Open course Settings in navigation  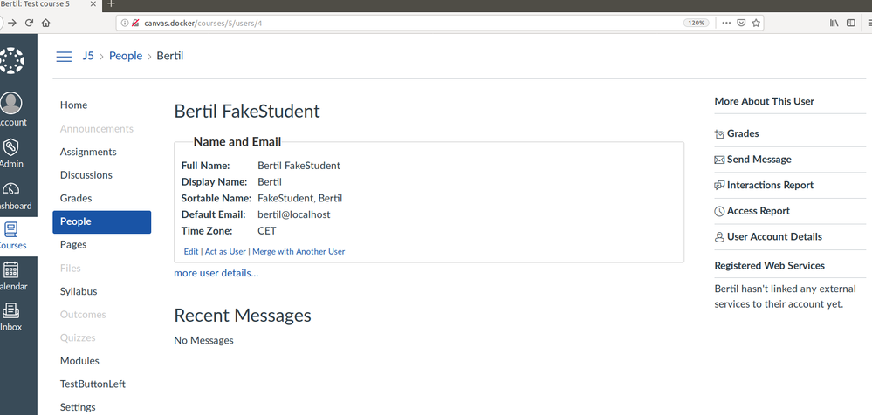pos(78,407)
